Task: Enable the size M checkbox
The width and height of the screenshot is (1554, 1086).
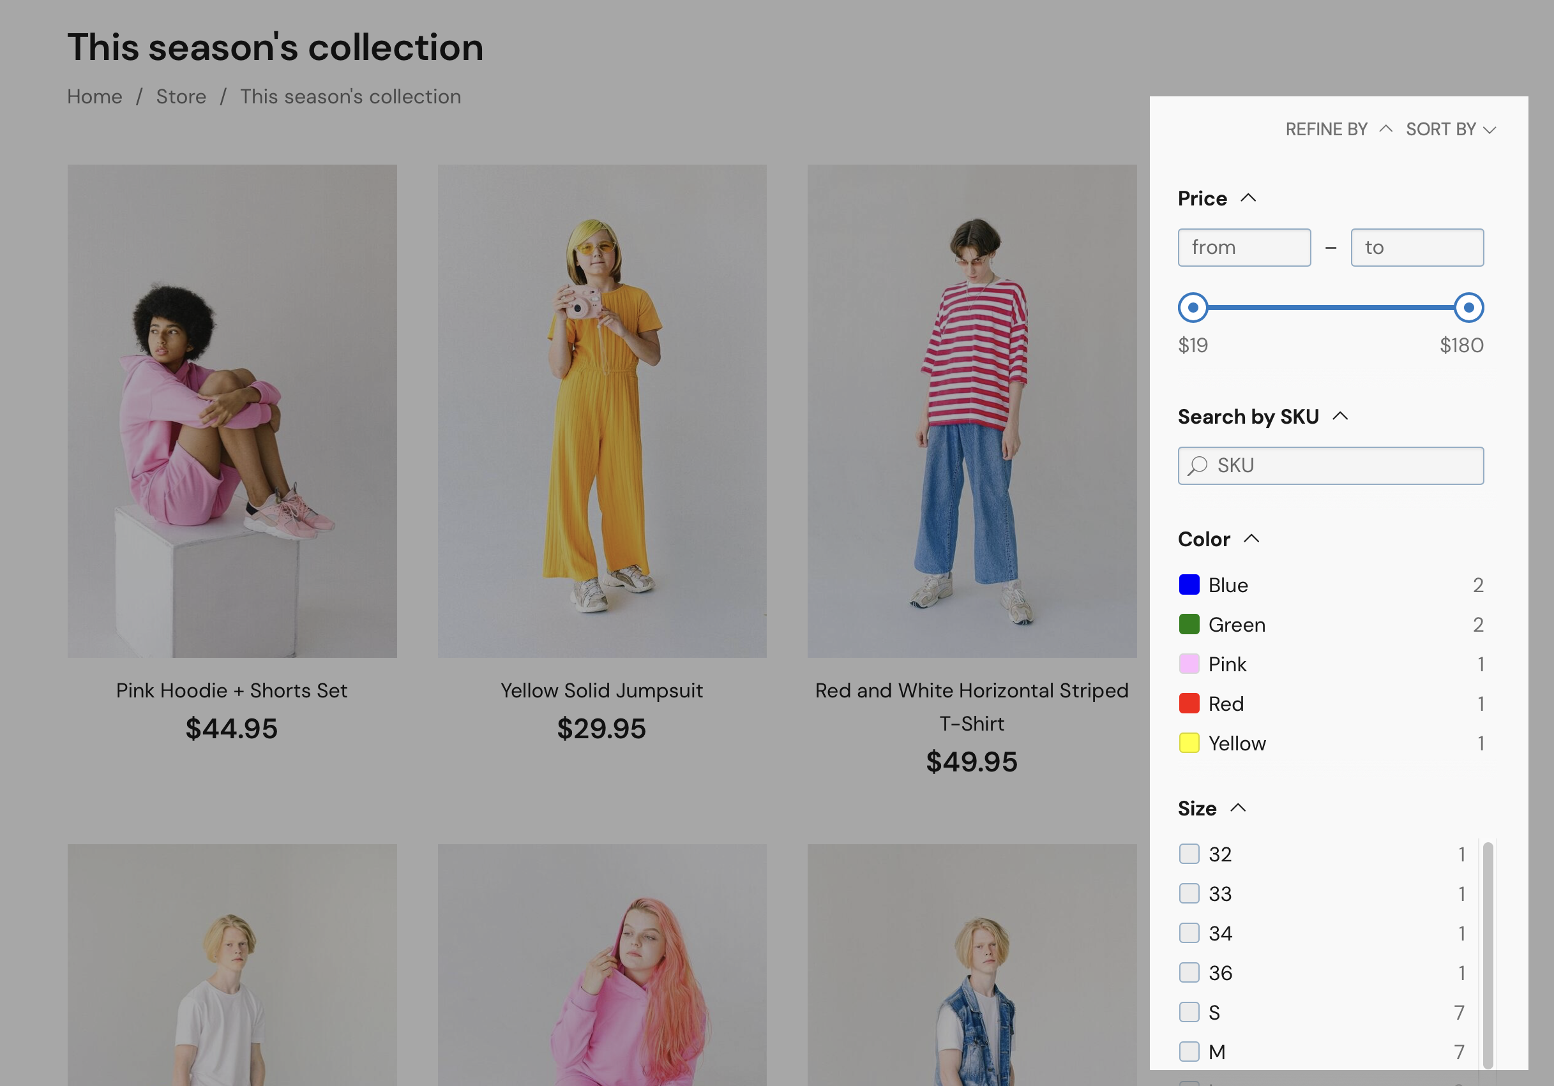Action: pyautogui.click(x=1189, y=1052)
